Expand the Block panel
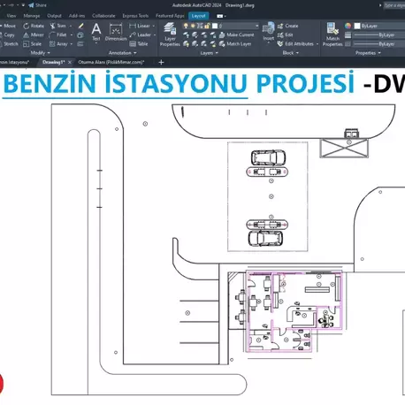 pos(290,53)
